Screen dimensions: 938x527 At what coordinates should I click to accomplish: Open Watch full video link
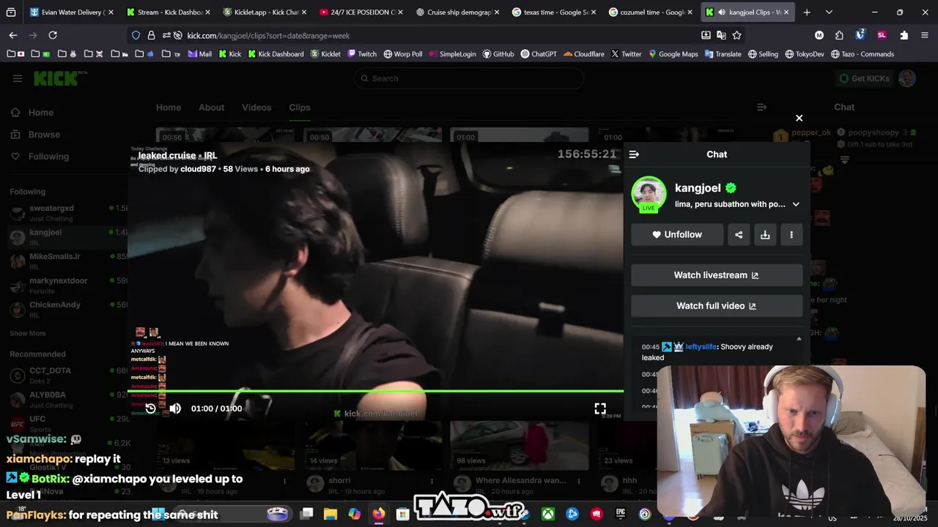pyautogui.click(x=717, y=306)
